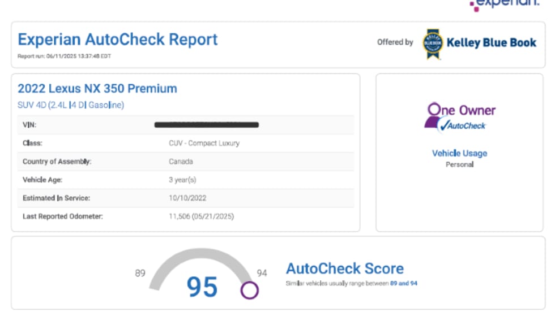
Task: Click the 'Canada' value
Action: [x=181, y=162]
